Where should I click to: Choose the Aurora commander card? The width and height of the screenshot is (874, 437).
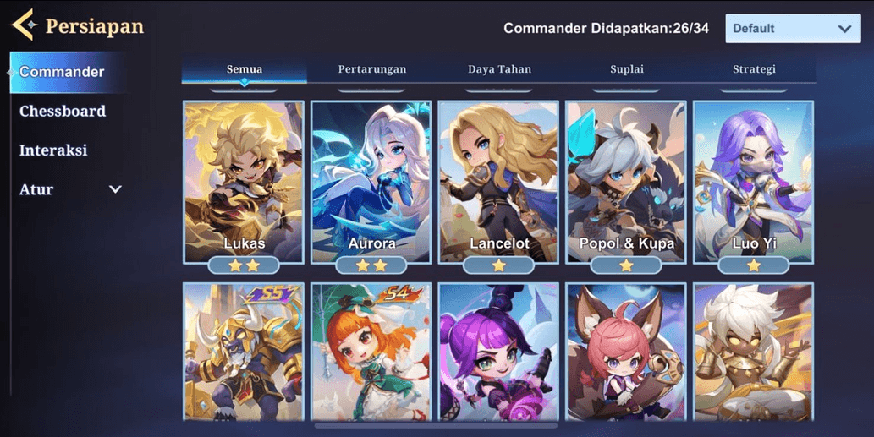click(x=371, y=182)
